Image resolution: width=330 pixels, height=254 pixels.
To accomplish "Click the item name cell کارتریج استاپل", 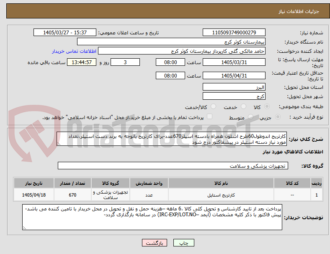I will pyautogui.click(x=221, y=195).
